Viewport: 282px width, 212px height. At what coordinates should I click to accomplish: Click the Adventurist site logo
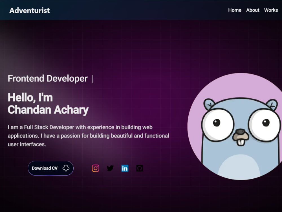pyautogui.click(x=30, y=10)
